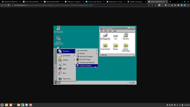Switch to Windows NT 3.1 tab
The height and width of the screenshot is (107, 190).
pos(116,2)
